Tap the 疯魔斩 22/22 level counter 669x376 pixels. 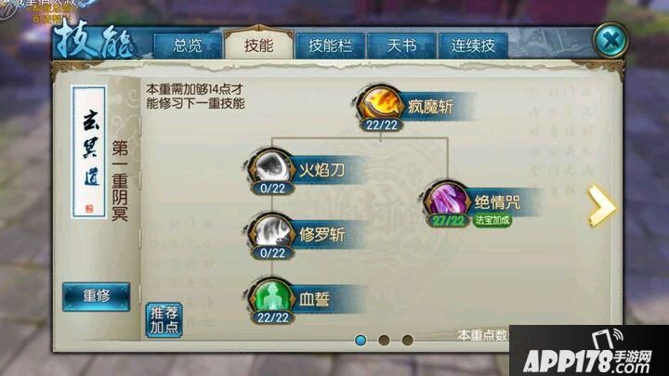point(381,125)
